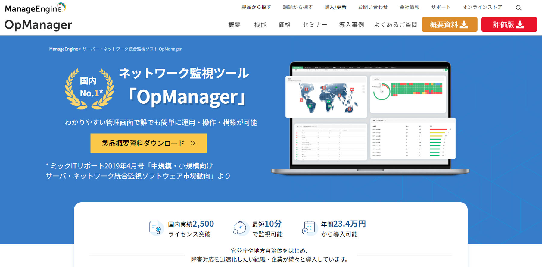Click 官公庁や地方自治体をはじめ text

click(269, 251)
